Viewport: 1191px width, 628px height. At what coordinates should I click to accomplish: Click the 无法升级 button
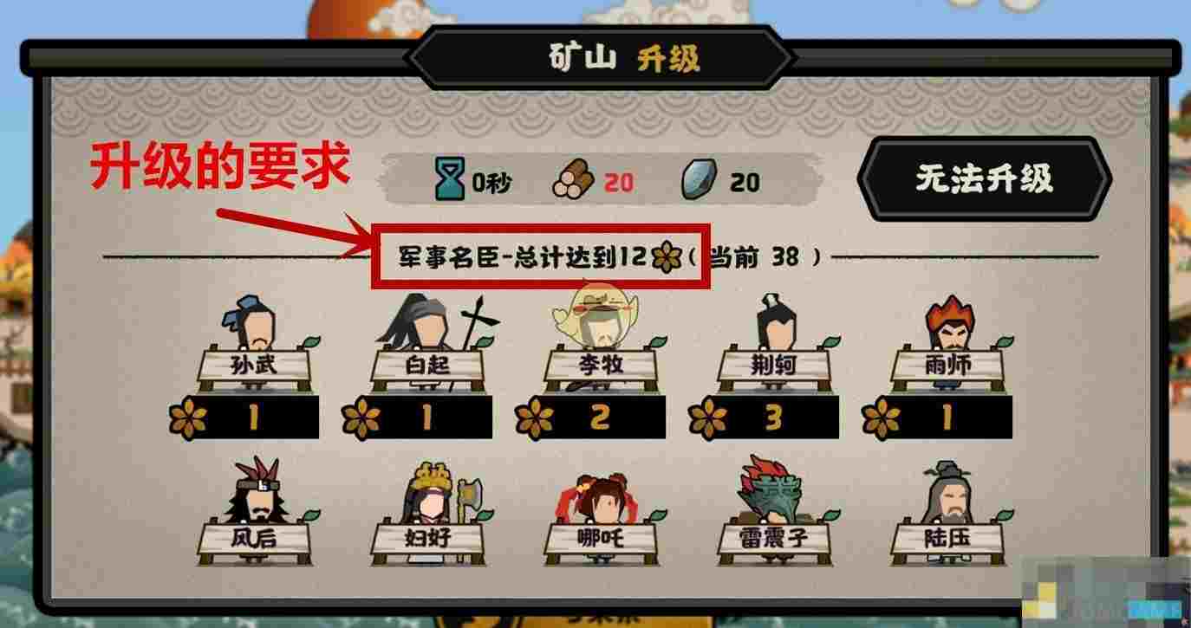click(984, 178)
